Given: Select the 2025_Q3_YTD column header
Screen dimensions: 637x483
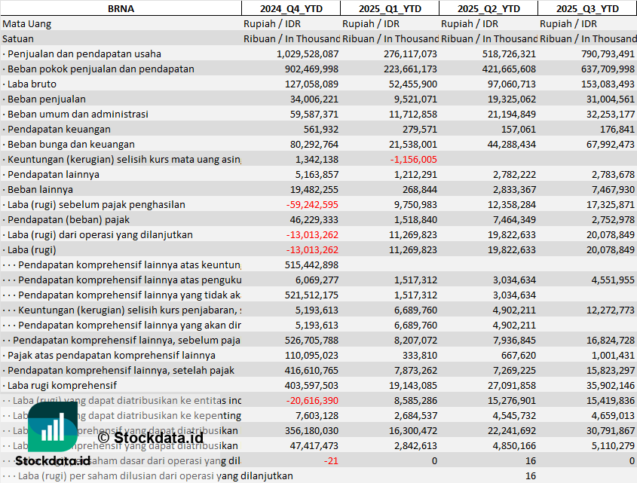Looking at the screenshot, I should pyautogui.click(x=587, y=8).
